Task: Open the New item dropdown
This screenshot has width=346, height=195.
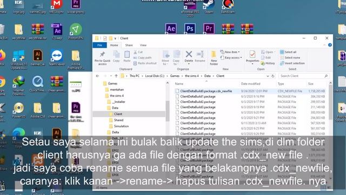Action: click(x=230, y=52)
